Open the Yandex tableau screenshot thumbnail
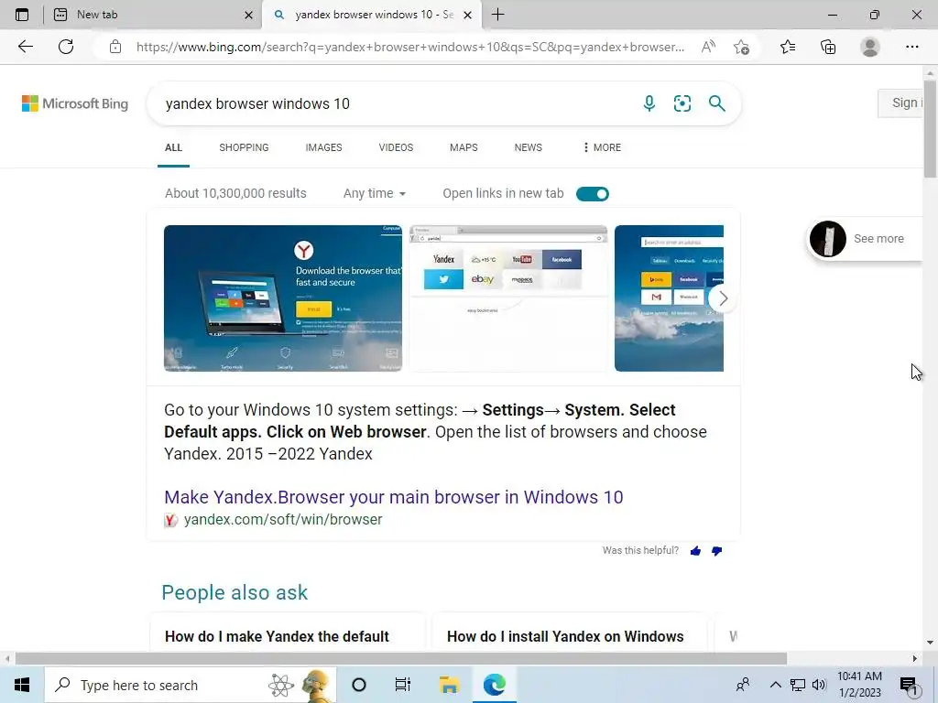 [x=508, y=298]
